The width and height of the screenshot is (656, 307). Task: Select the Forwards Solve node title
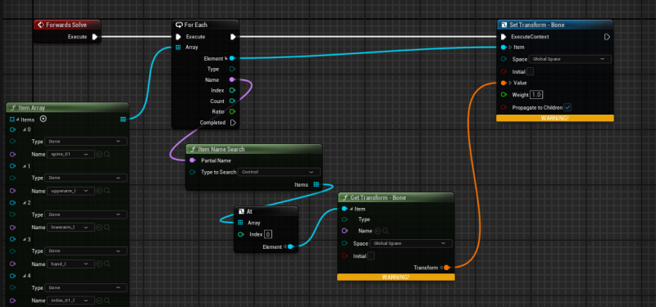pyautogui.click(x=66, y=25)
